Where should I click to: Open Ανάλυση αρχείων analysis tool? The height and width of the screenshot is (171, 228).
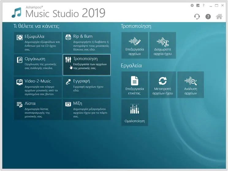191,85
